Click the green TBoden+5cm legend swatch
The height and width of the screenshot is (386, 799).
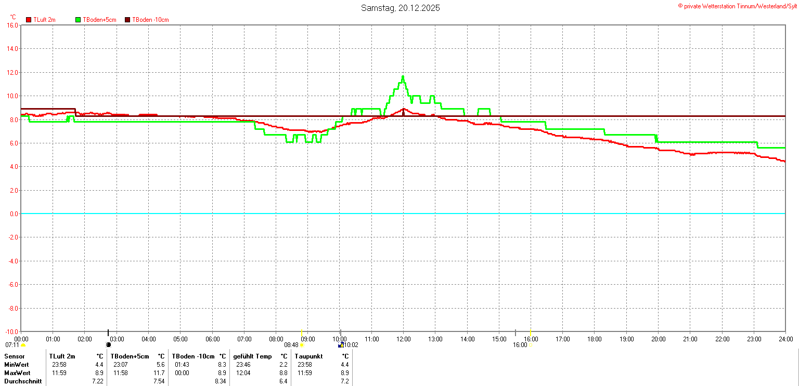pos(78,20)
